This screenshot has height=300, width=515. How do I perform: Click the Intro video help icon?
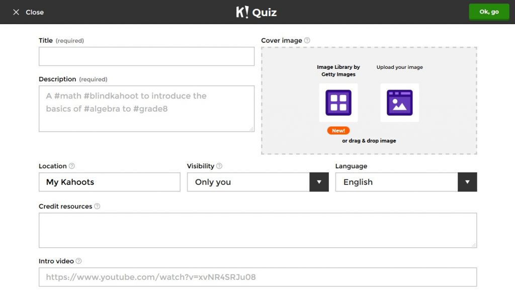point(79,261)
